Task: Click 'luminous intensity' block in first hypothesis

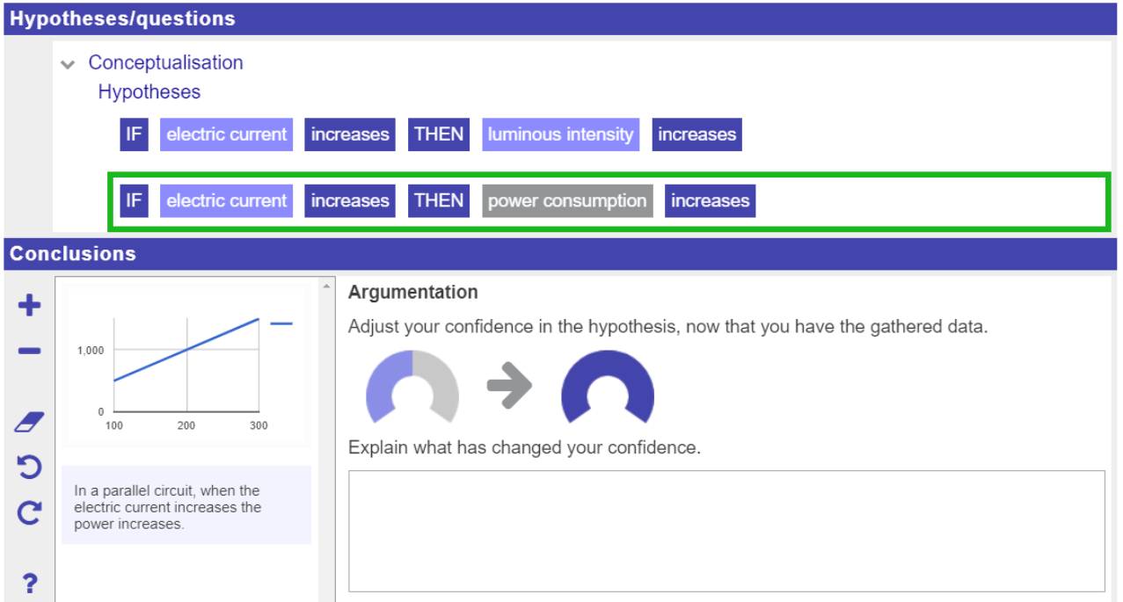Action: click(560, 134)
